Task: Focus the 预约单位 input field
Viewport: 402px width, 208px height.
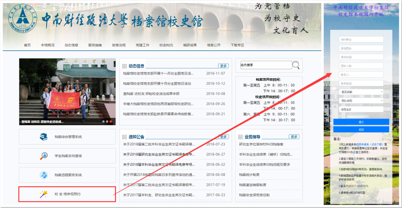Action: tap(361, 40)
